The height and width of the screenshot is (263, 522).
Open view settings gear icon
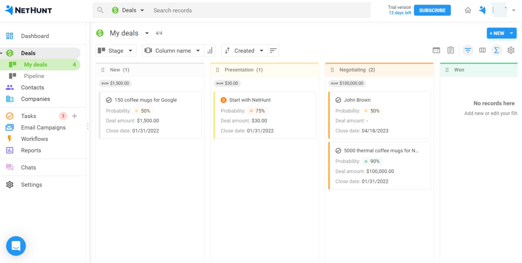(x=511, y=50)
